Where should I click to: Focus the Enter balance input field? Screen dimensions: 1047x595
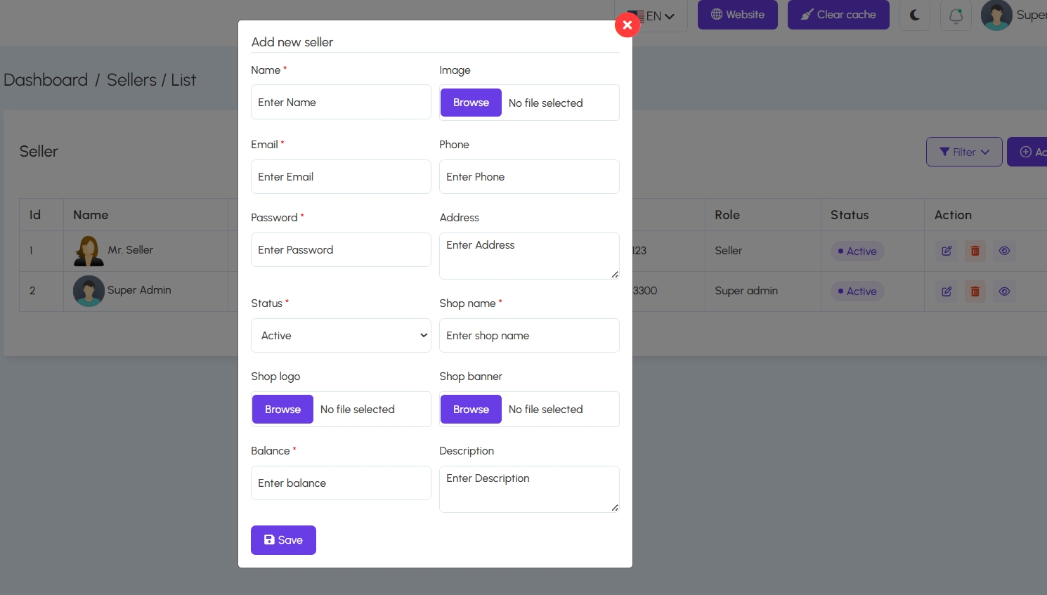(341, 483)
